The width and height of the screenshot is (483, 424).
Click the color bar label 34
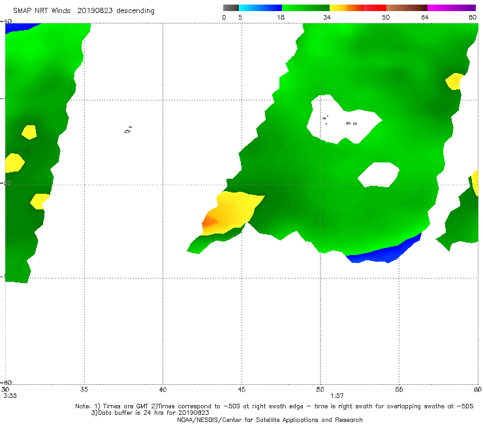tap(327, 17)
